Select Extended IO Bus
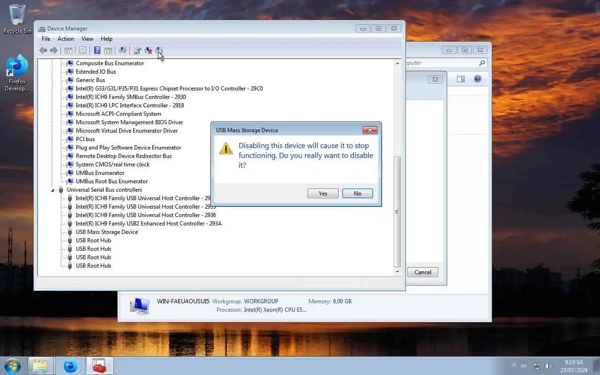The image size is (600, 375). pos(96,72)
